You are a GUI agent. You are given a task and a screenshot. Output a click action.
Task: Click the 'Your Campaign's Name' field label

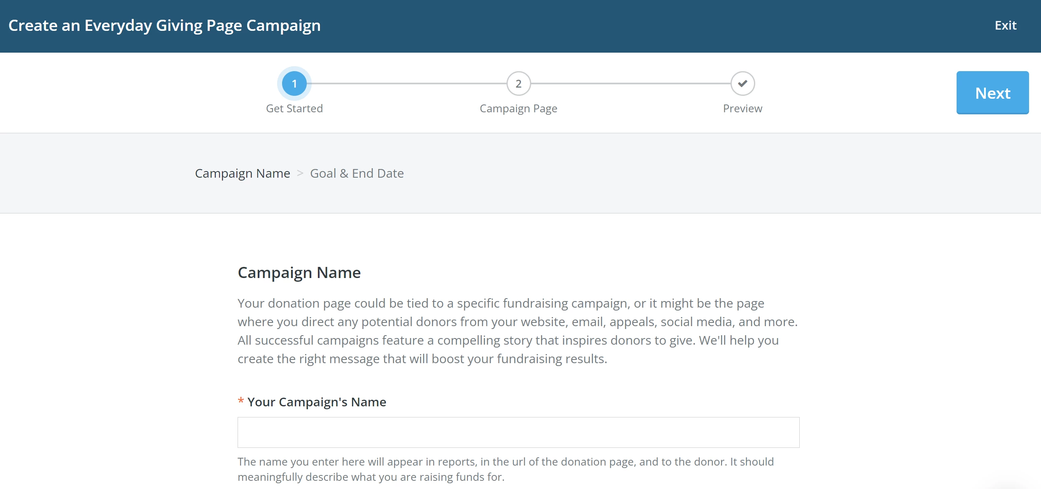[317, 402]
